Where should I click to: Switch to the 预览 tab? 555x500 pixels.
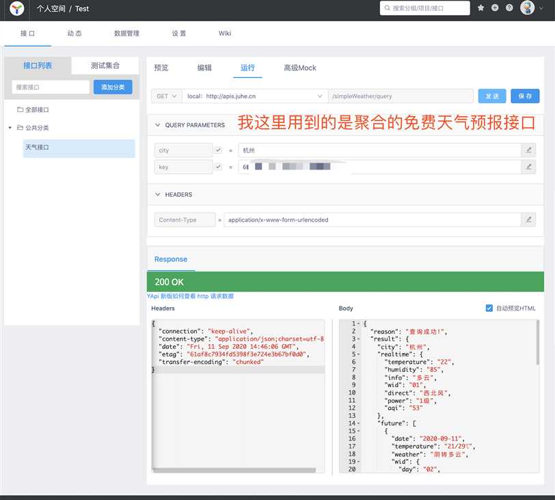click(161, 68)
